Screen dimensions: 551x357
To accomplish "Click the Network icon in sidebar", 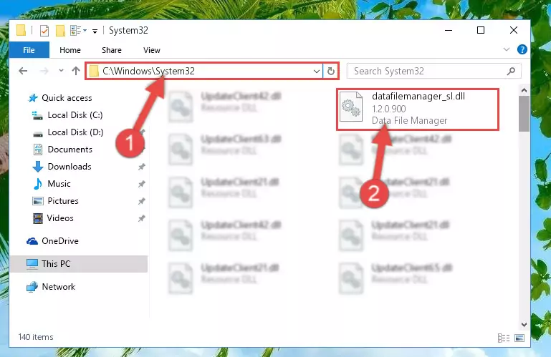I will (32, 287).
